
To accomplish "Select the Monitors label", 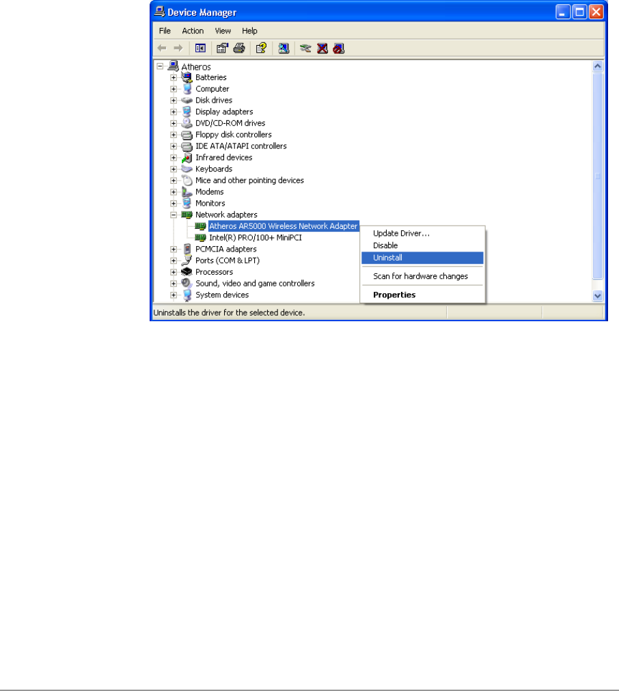I will click(210, 203).
